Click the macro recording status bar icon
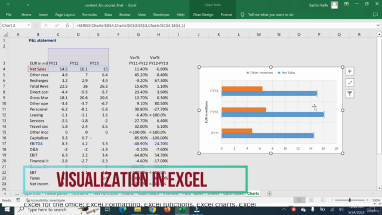This screenshot has width=382, height=215. [19, 200]
